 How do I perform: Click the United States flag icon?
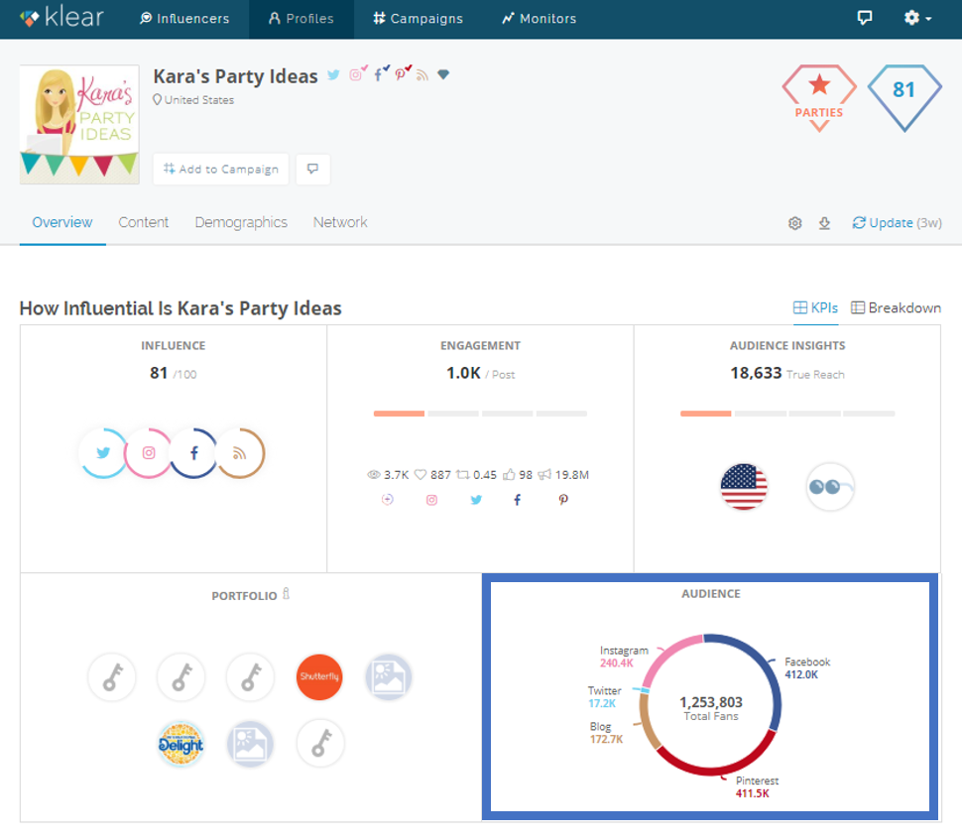[744, 487]
